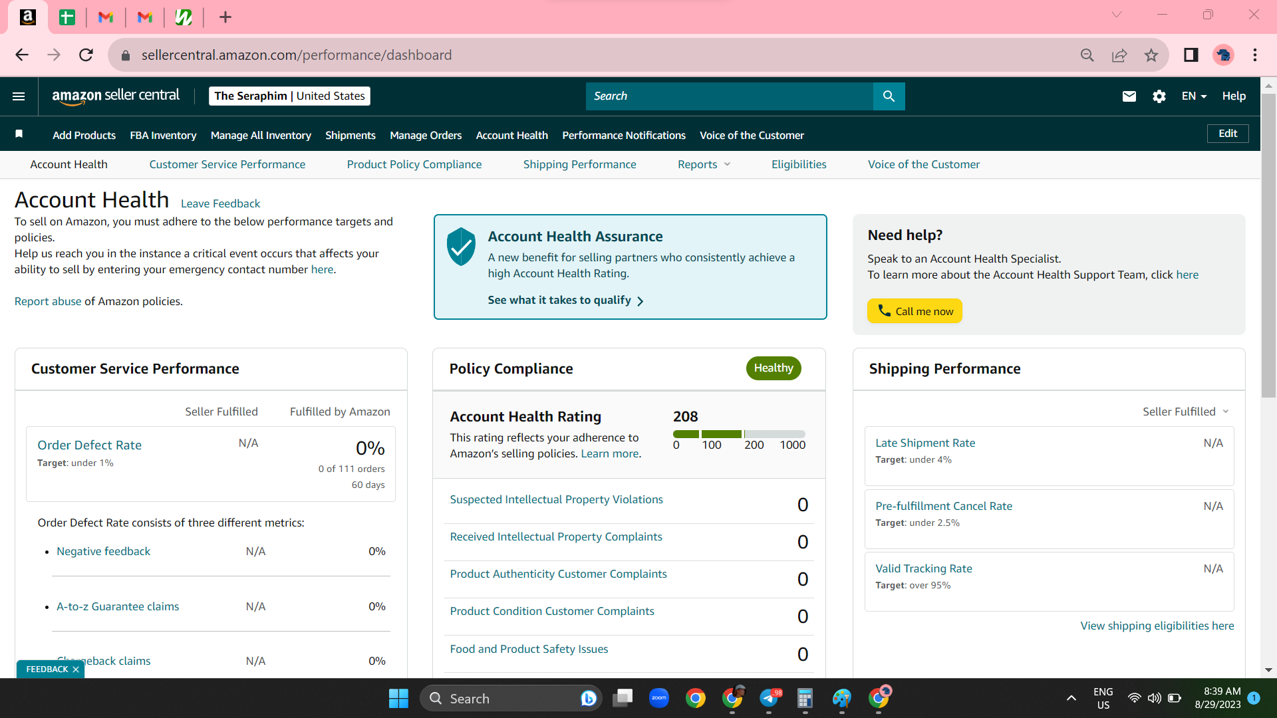Click the Seller Central search field
1277x718 pixels.
tap(730, 96)
